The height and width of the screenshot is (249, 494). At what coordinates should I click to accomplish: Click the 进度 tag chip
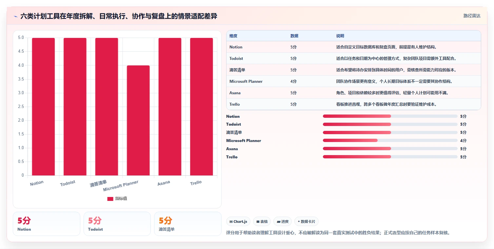pos(283,222)
